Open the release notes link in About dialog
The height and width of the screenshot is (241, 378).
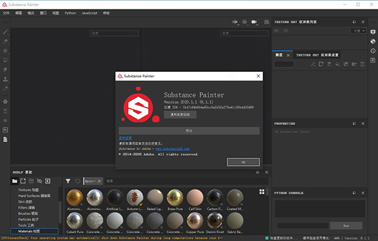pyautogui.click(x=125, y=138)
